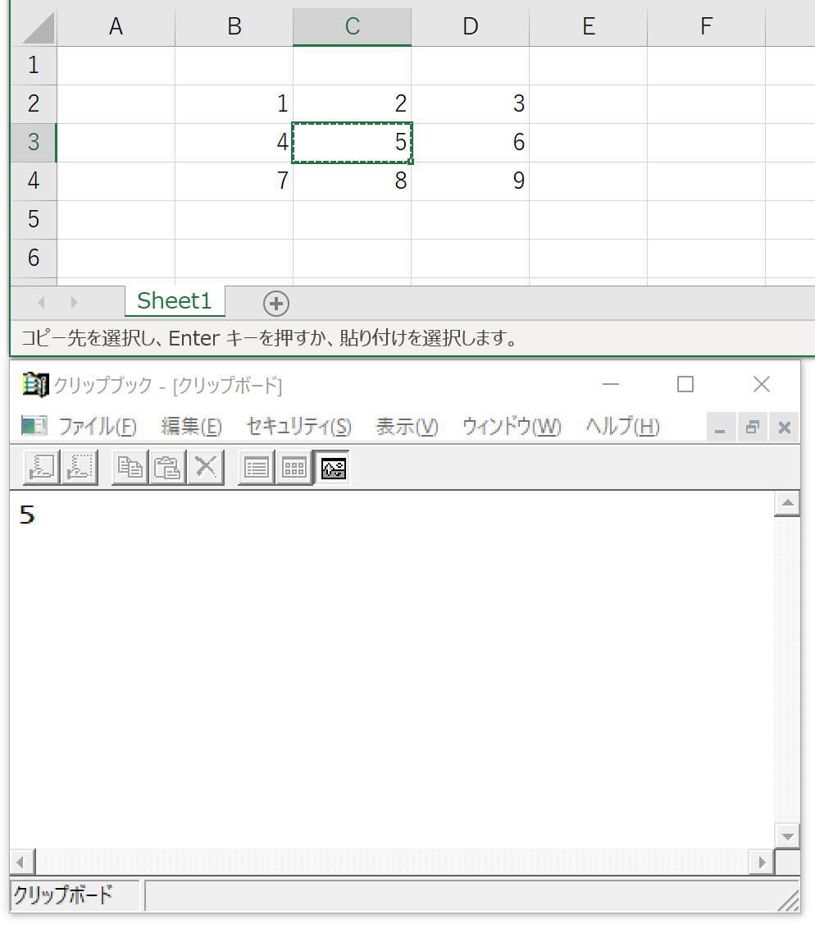Click the ClipBook app icon in title bar
The image size is (815, 929).
(x=35, y=385)
